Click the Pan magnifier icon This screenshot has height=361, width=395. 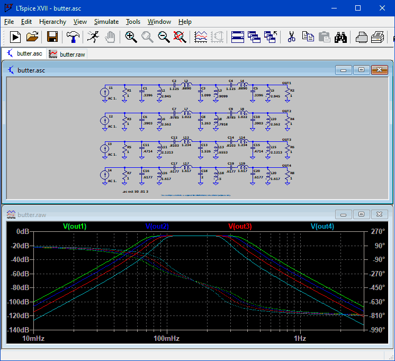point(147,37)
